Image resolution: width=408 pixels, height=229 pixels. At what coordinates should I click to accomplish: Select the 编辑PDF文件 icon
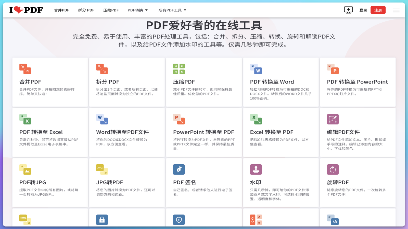tap(333, 119)
